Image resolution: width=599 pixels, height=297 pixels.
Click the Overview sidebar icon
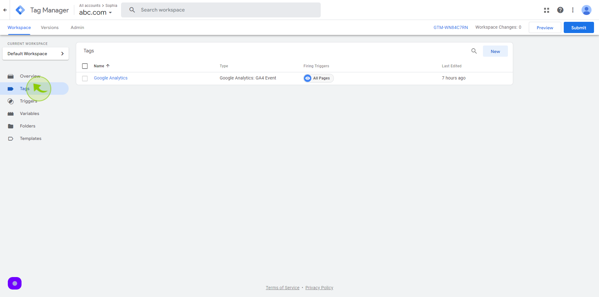(11, 76)
